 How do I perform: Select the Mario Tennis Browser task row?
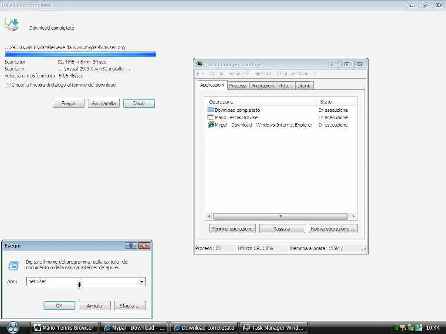281,117
